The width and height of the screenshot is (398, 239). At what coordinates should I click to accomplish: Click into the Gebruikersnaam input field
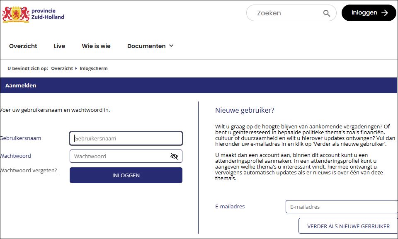point(126,138)
